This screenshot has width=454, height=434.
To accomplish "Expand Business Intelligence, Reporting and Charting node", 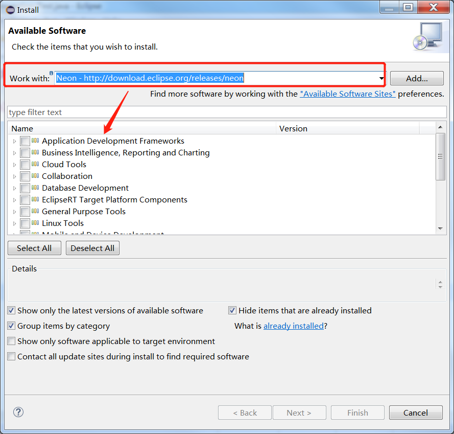I will (14, 153).
